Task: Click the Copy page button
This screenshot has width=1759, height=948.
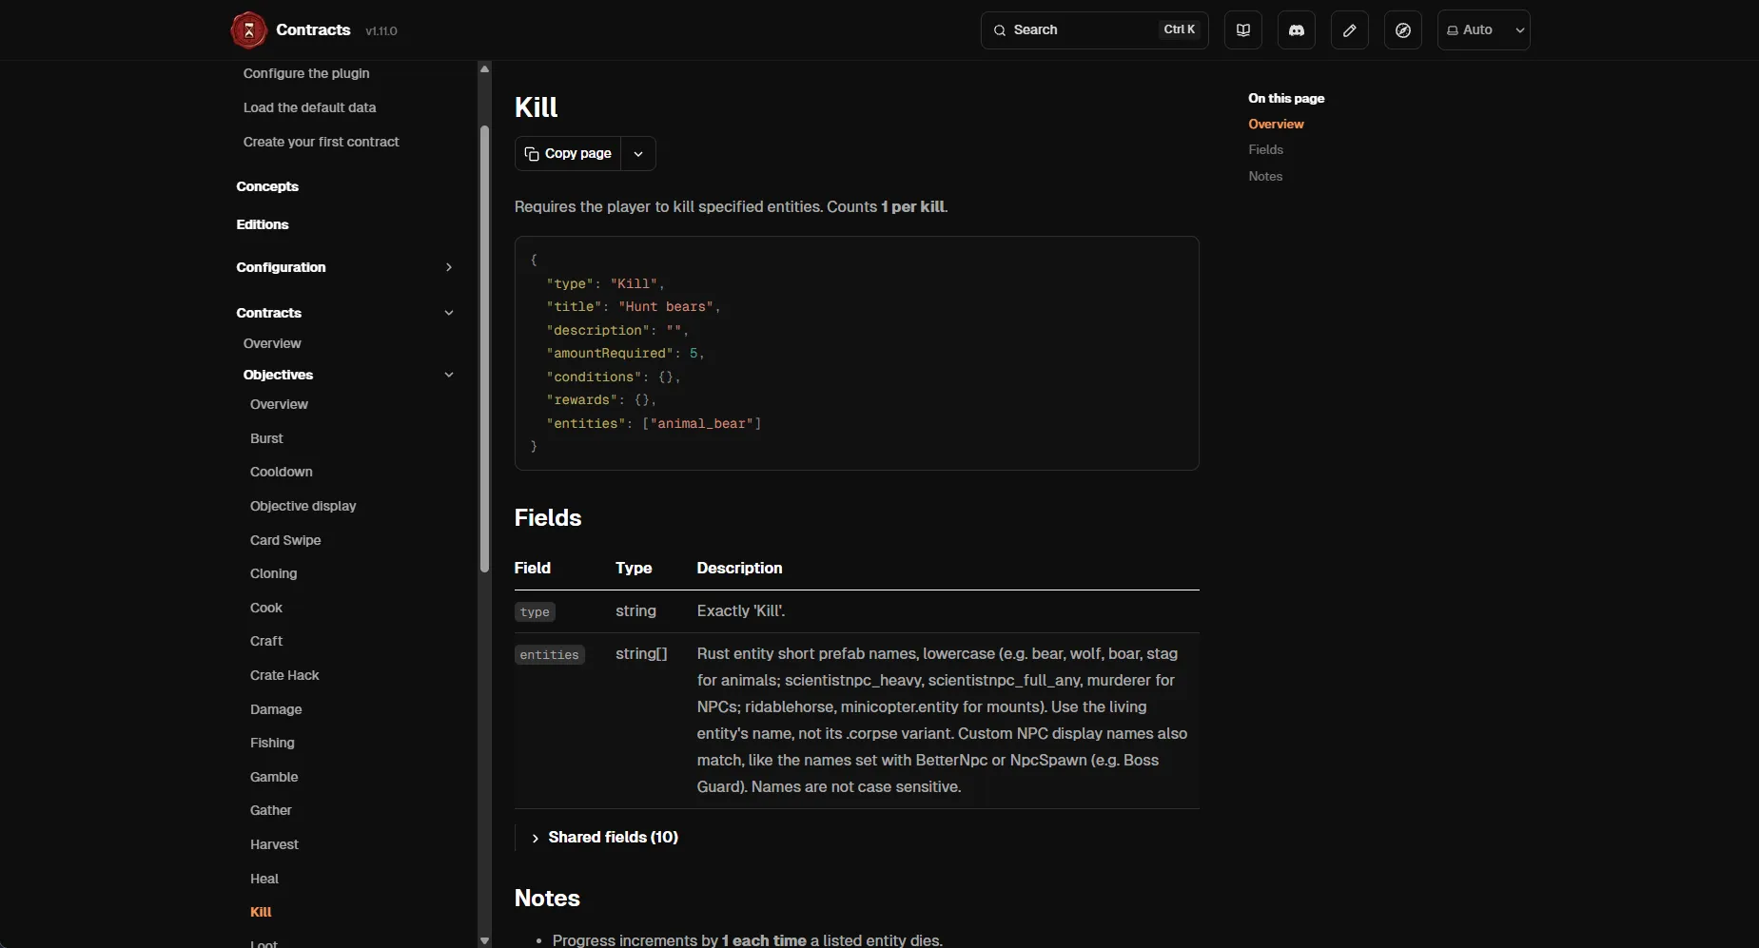Action: (x=568, y=153)
